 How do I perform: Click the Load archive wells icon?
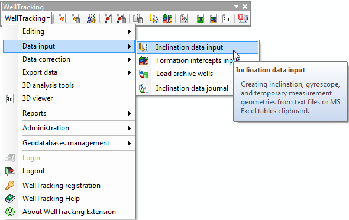click(x=144, y=74)
